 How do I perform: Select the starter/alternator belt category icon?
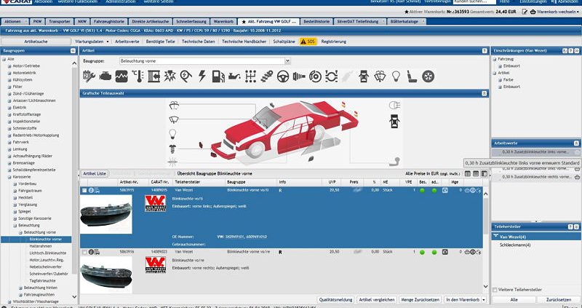tap(186, 76)
